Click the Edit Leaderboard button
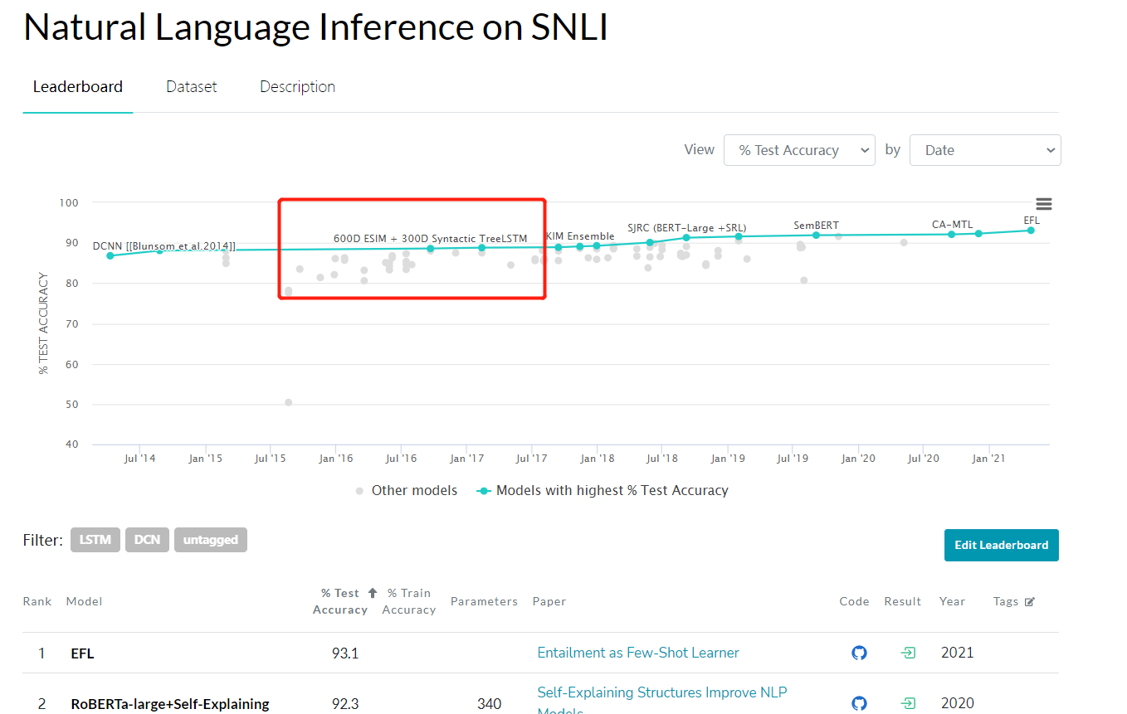1127x714 pixels. pyautogui.click(x=1001, y=545)
